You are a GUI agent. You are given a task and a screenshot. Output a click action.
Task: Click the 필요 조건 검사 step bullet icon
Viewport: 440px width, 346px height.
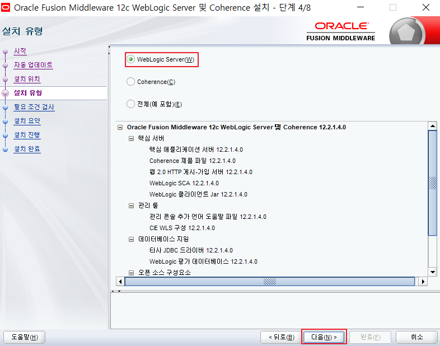point(5,107)
